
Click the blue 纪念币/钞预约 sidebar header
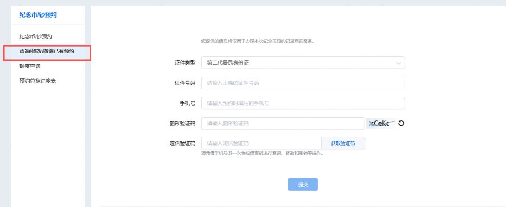point(38,15)
